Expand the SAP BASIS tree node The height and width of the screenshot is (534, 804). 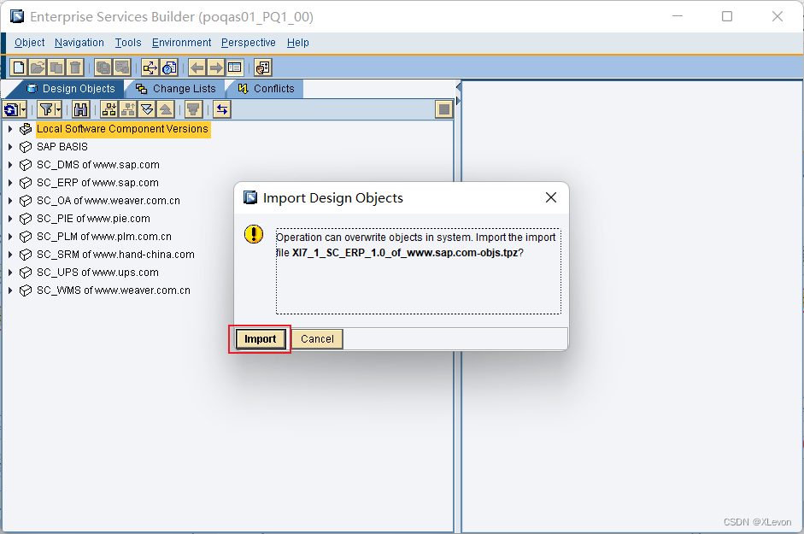10,147
